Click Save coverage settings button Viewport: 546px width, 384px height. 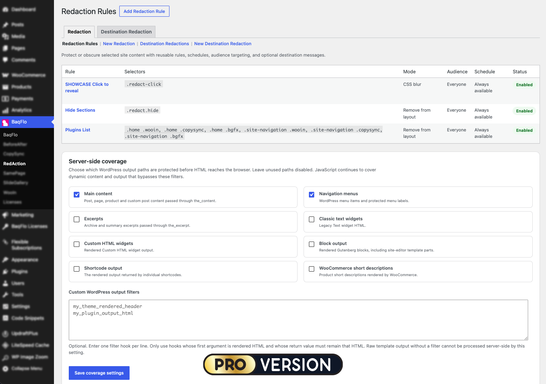tap(99, 373)
